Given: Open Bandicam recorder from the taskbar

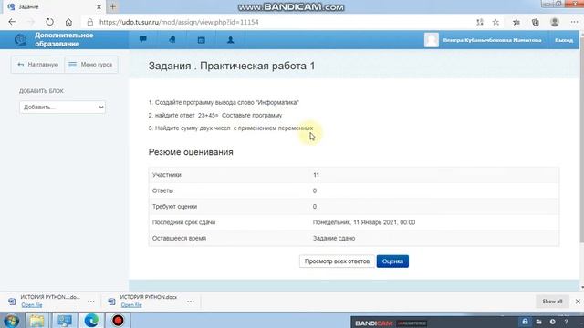Looking at the screenshot, I should coord(118,320).
